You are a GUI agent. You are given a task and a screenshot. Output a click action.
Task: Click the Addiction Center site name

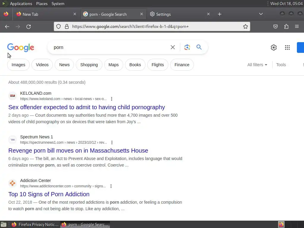pyautogui.click(x=36, y=180)
